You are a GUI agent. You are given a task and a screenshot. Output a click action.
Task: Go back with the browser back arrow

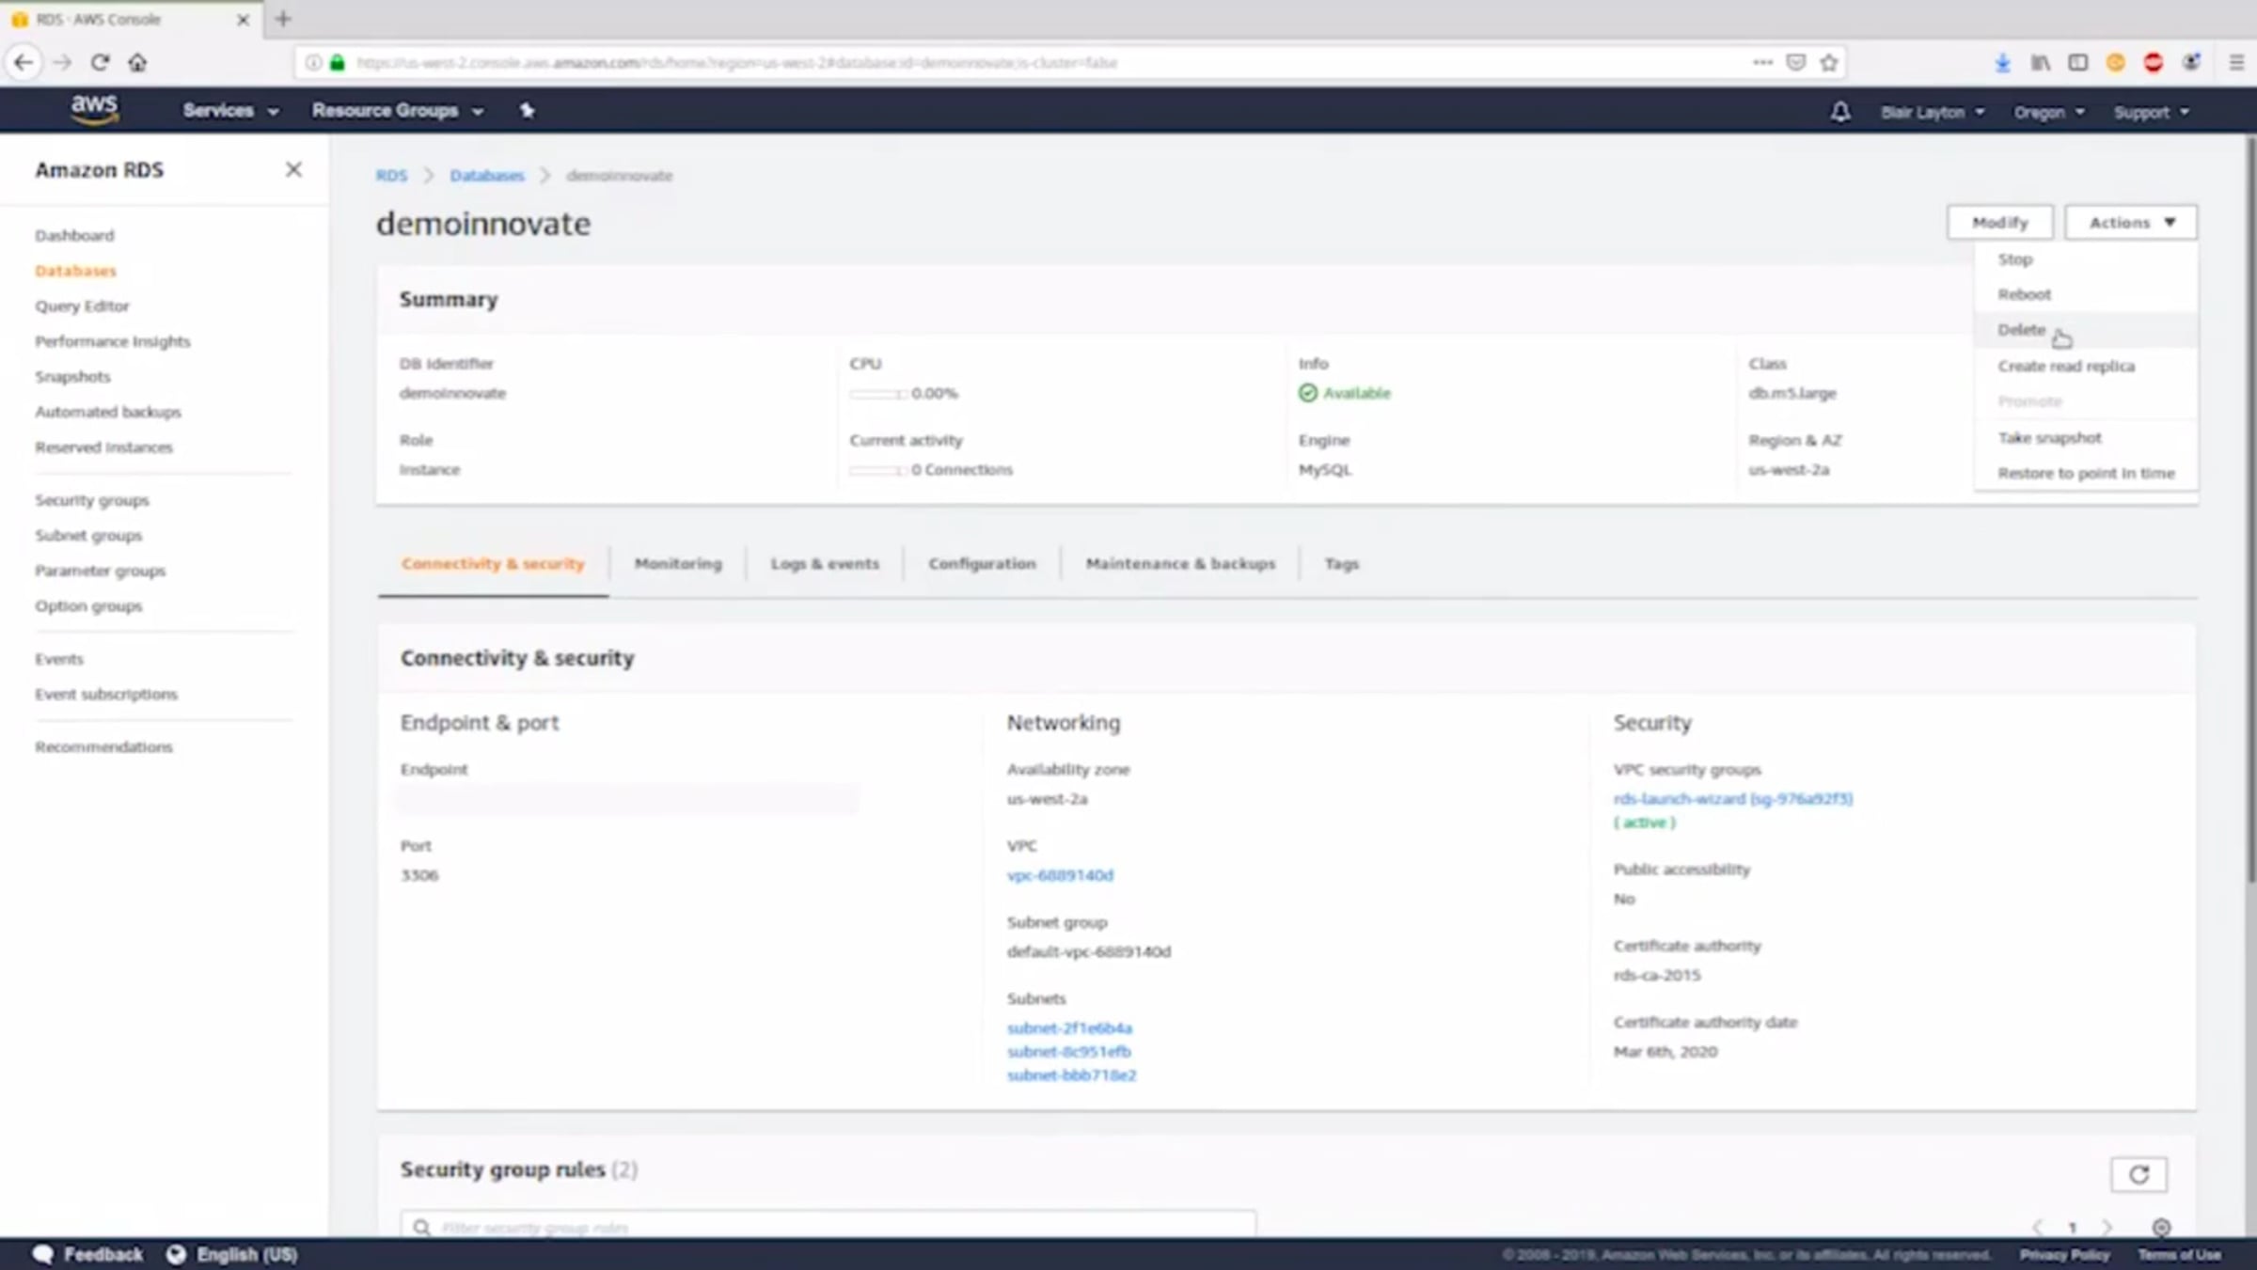pos(24,63)
